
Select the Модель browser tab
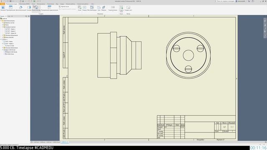(x=3, y=16)
